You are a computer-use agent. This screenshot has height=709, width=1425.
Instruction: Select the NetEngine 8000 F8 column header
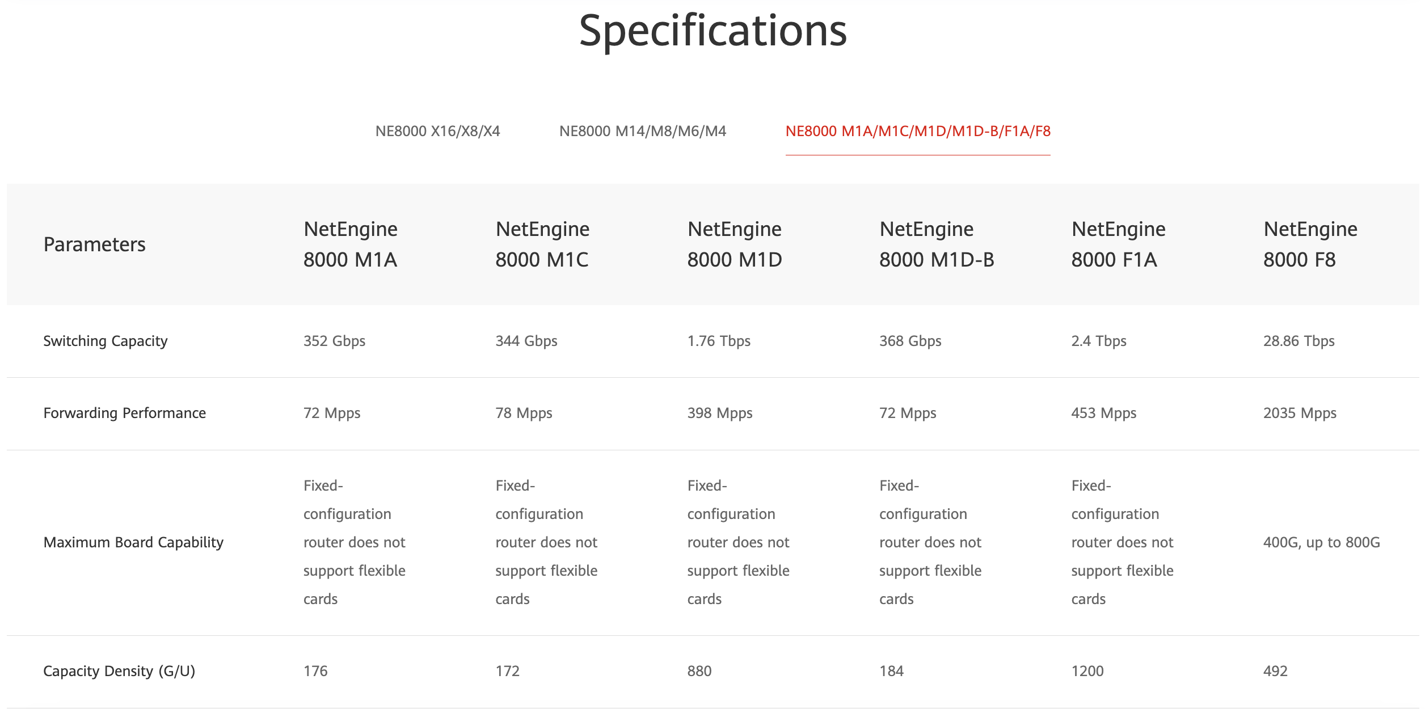[x=1310, y=244]
